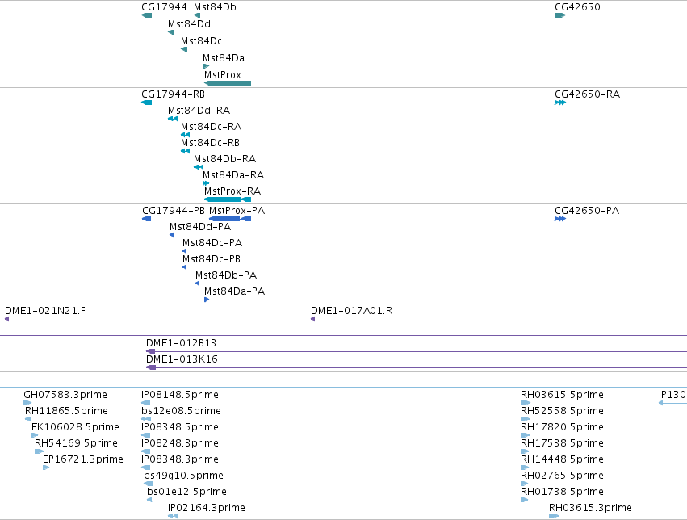
Task: Click protein Mst84Db-PA
Action: coord(226,275)
